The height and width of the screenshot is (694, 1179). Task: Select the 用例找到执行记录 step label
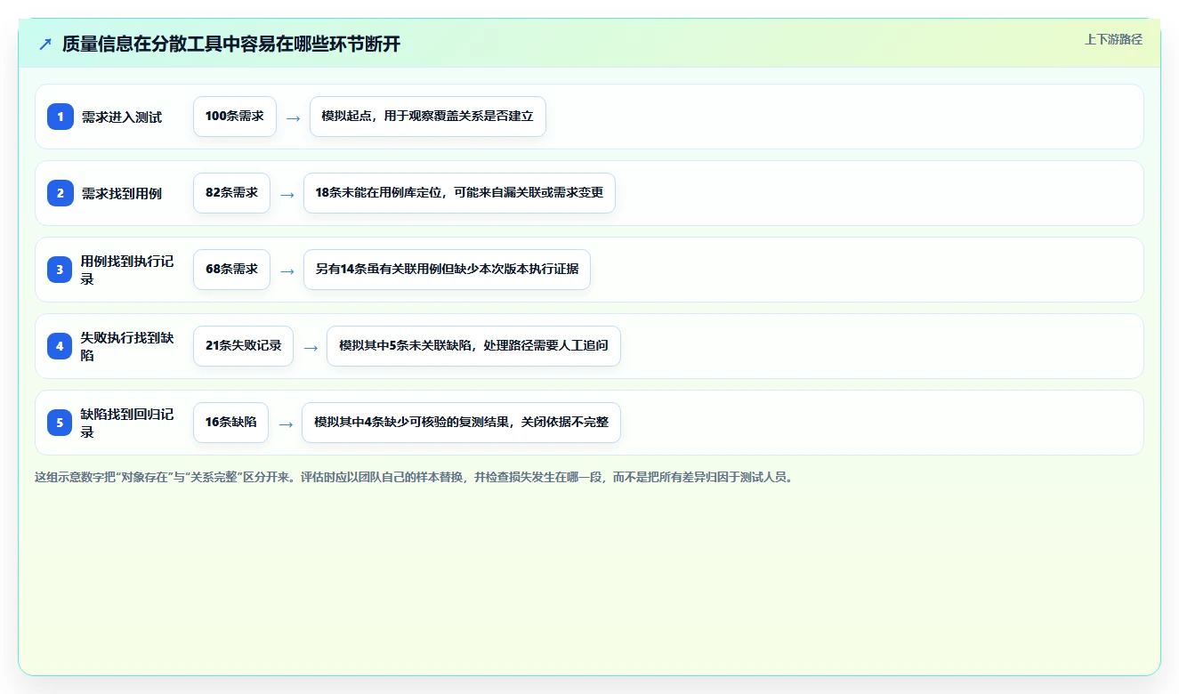click(x=128, y=270)
